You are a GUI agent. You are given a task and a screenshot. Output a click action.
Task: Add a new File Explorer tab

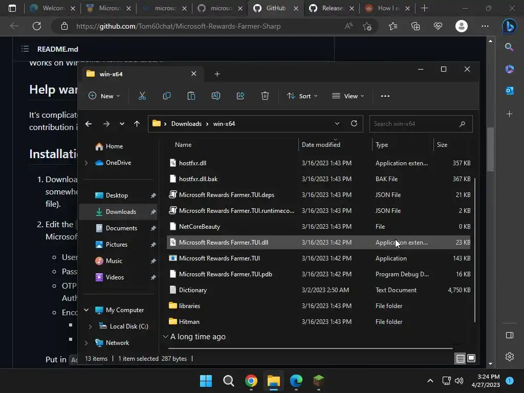(x=217, y=74)
